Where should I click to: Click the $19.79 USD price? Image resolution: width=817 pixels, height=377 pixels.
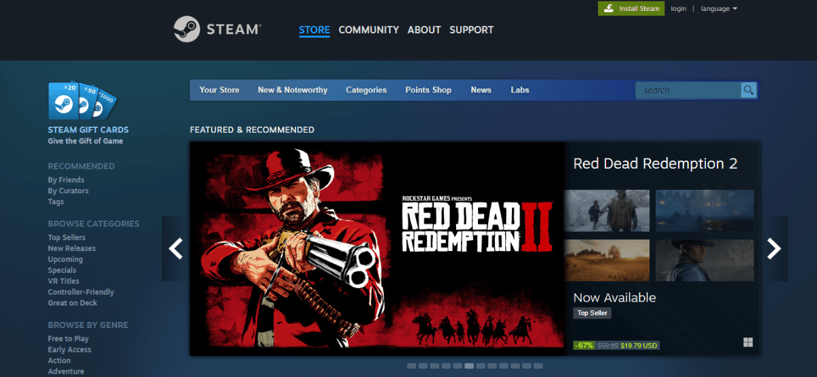point(639,346)
